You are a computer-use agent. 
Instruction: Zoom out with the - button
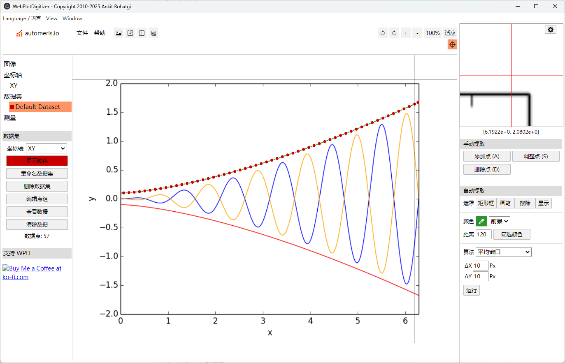tap(417, 33)
